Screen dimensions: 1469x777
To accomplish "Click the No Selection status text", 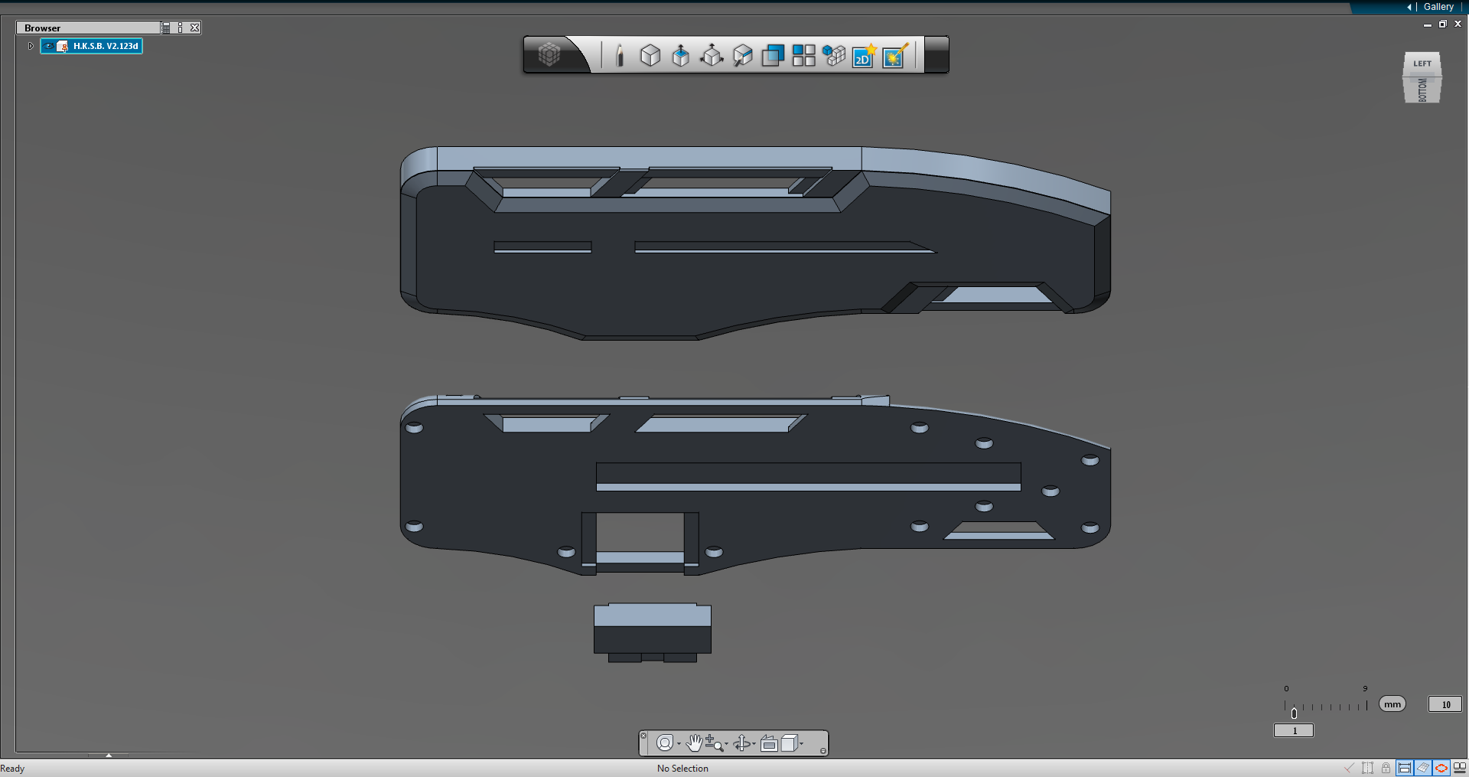I will click(682, 769).
